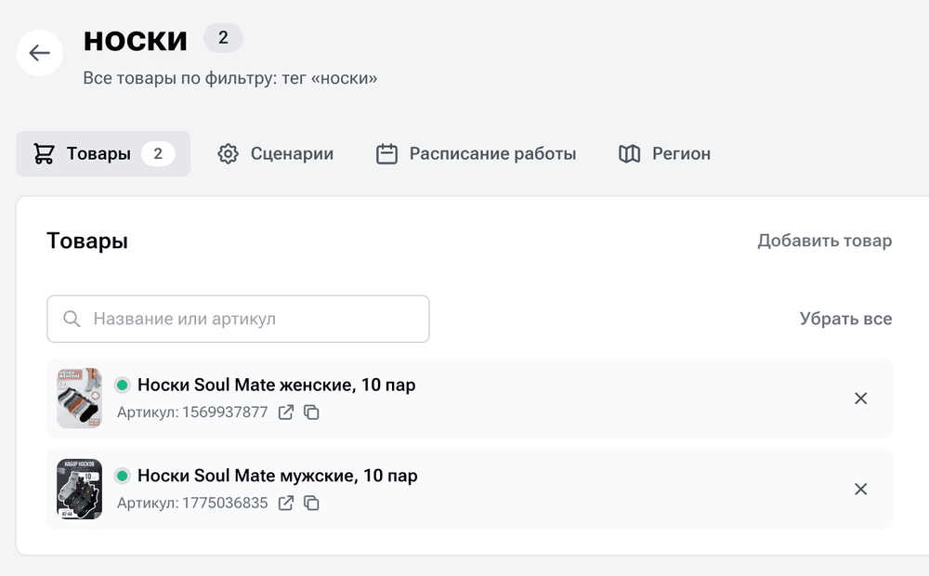Open thumbnail of мужские socks
This screenshot has height=576, width=929.
pos(79,489)
